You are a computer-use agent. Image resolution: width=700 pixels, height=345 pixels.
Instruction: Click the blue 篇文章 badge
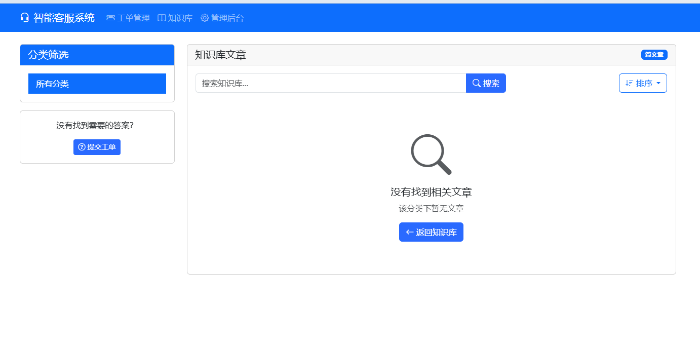[x=654, y=55]
